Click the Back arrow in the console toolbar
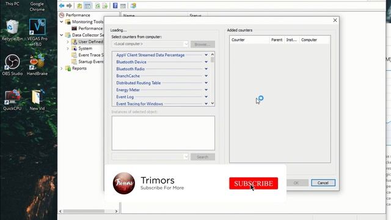This screenshot has width=391, height=220. (62, 5)
